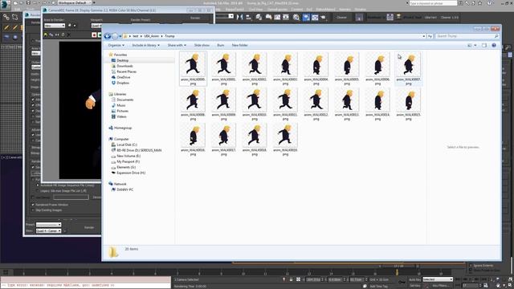514x289 pixels.
Task: Open the Explorer help icon
Action: point(494,45)
